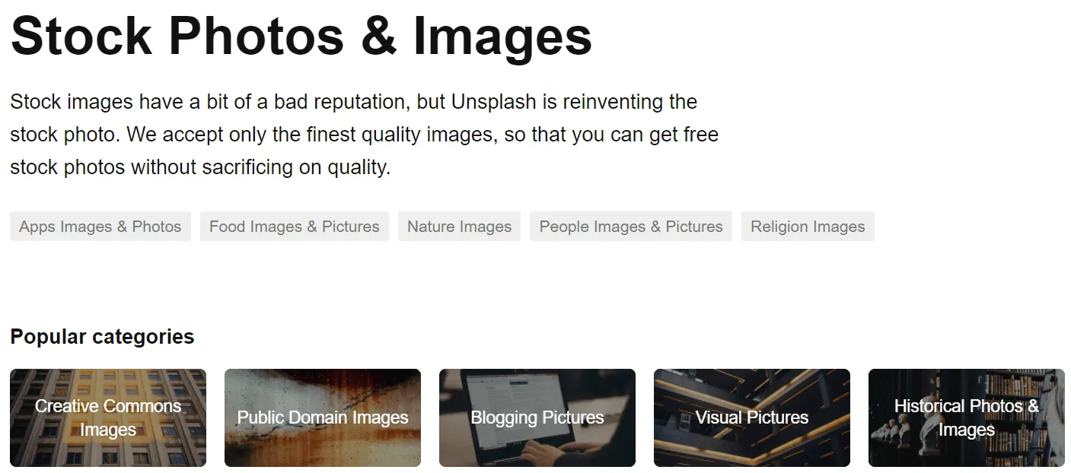Open the Food Images & Pictures tag
Viewport: 1071px width, 473px height.
click(294, 227)
